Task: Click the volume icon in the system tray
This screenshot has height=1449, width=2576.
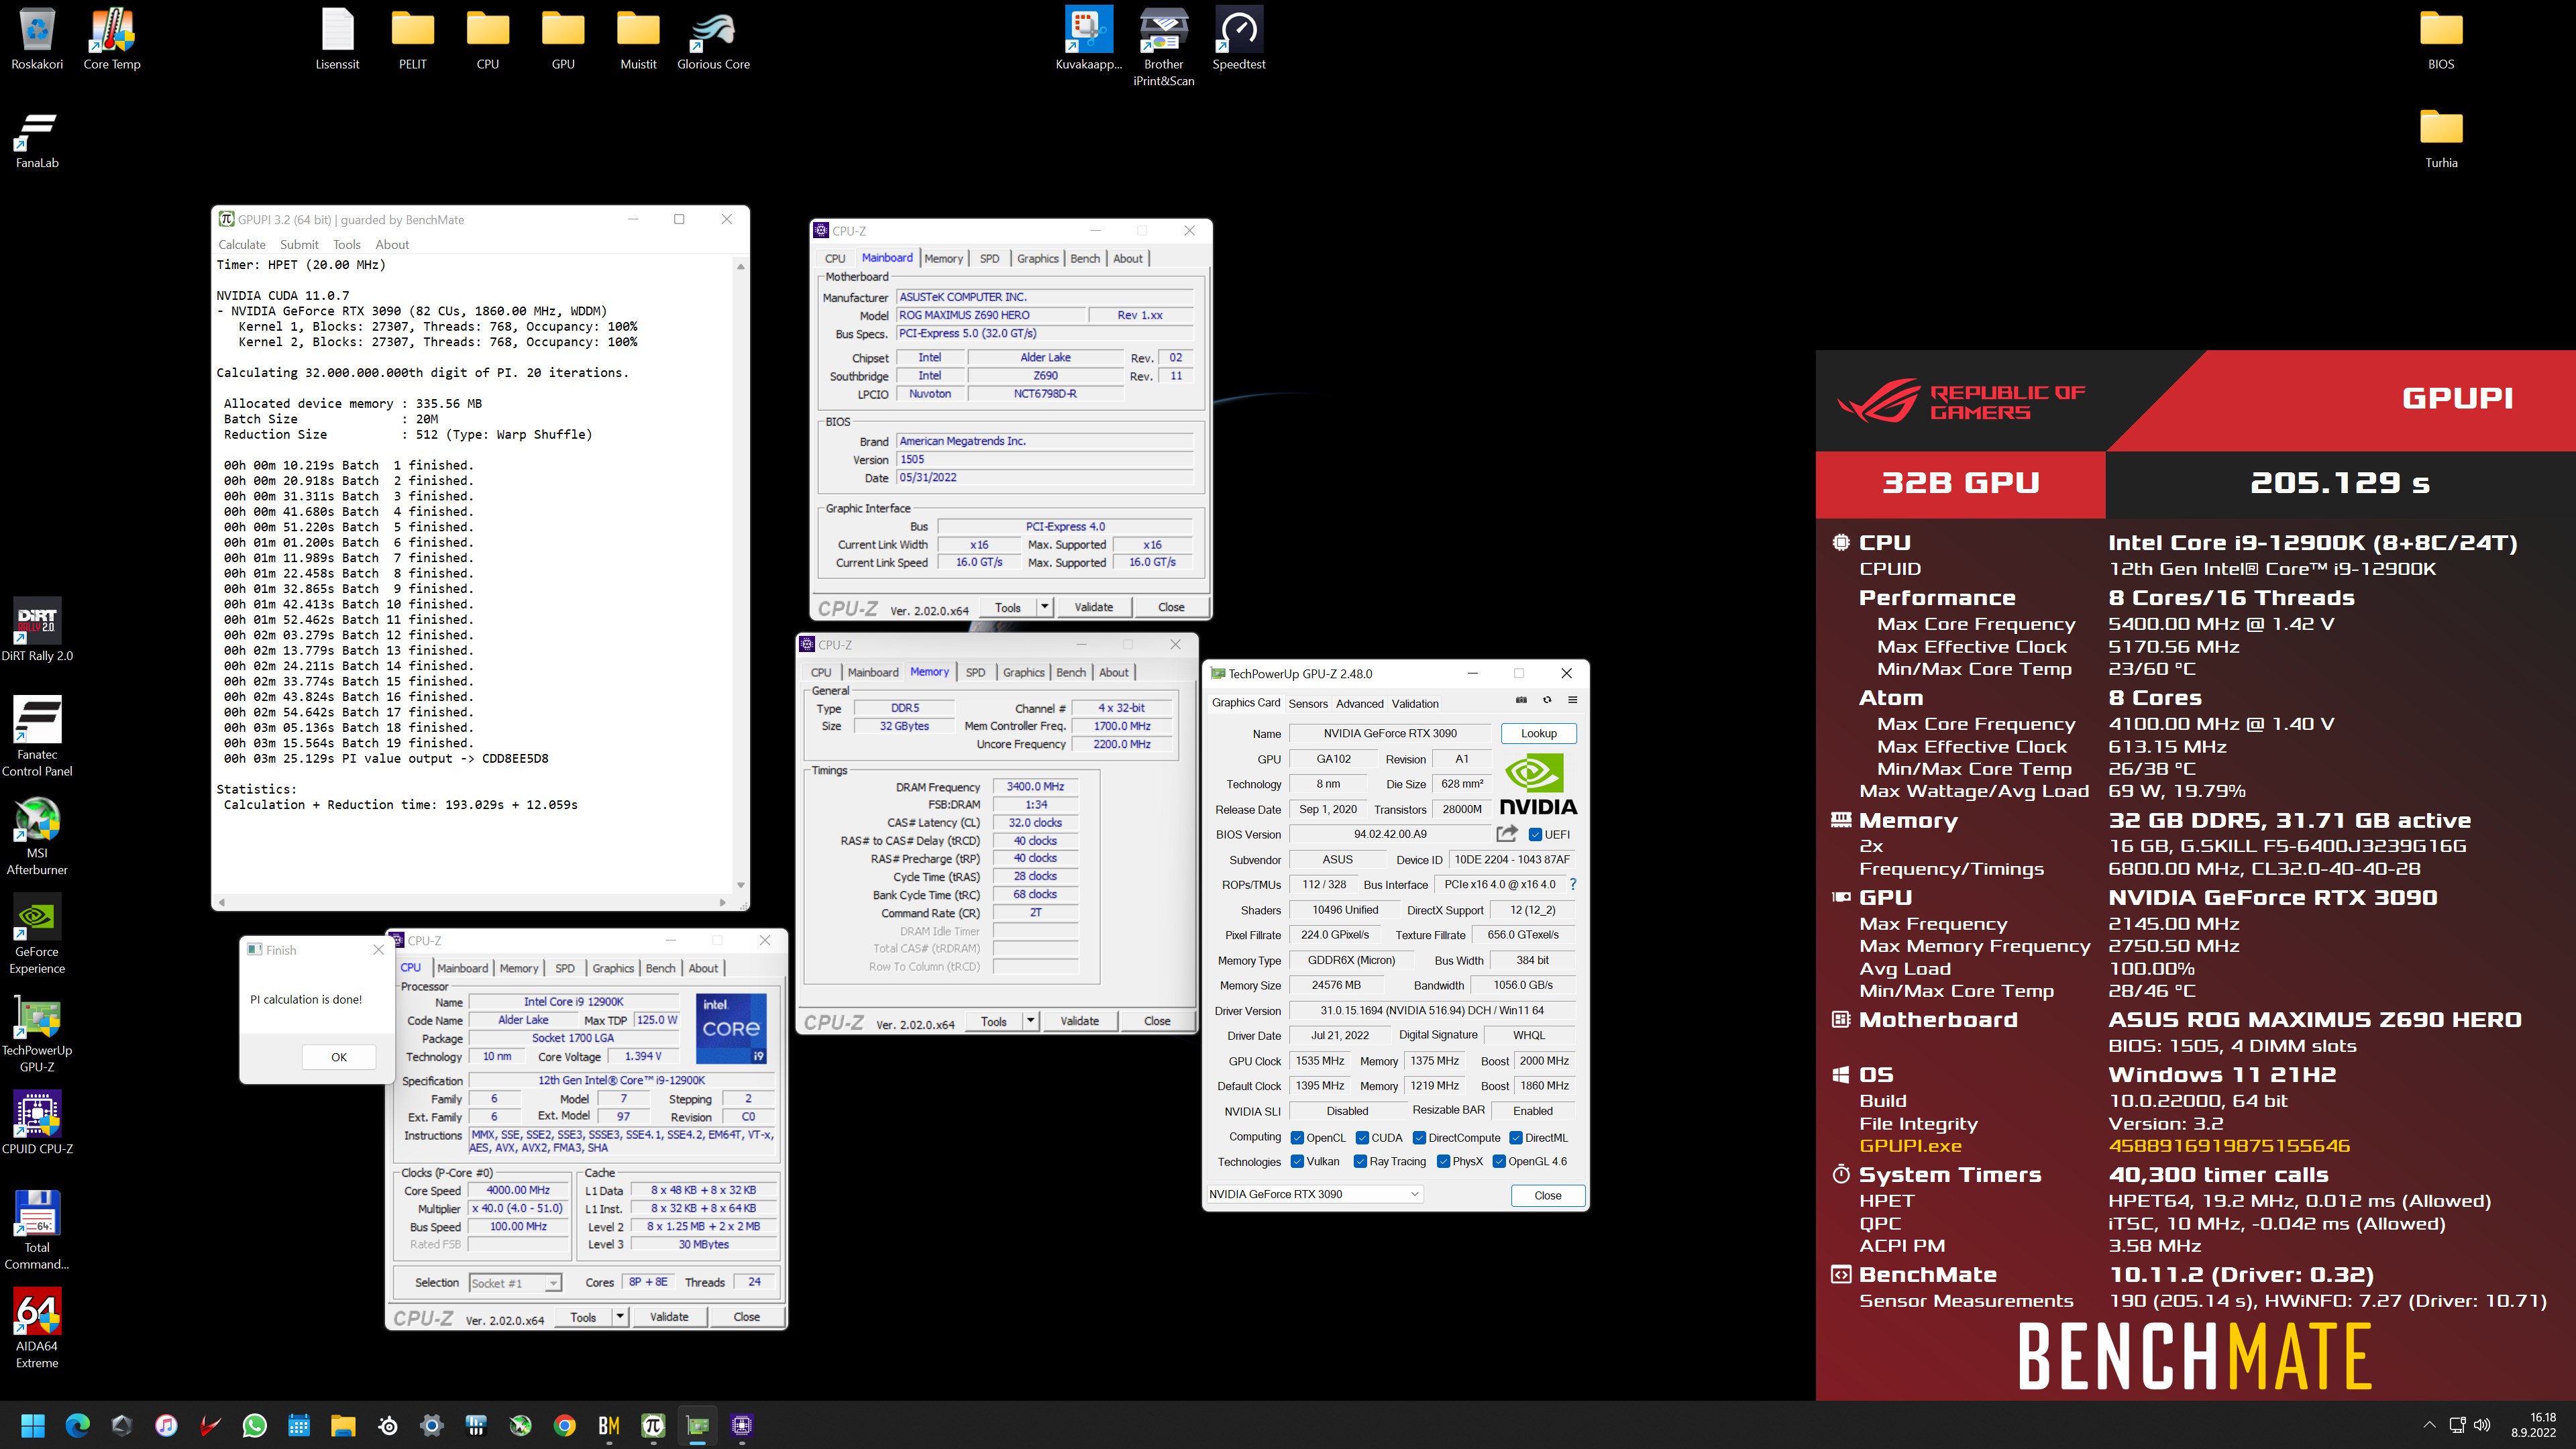Action: click(2482, 1425)
